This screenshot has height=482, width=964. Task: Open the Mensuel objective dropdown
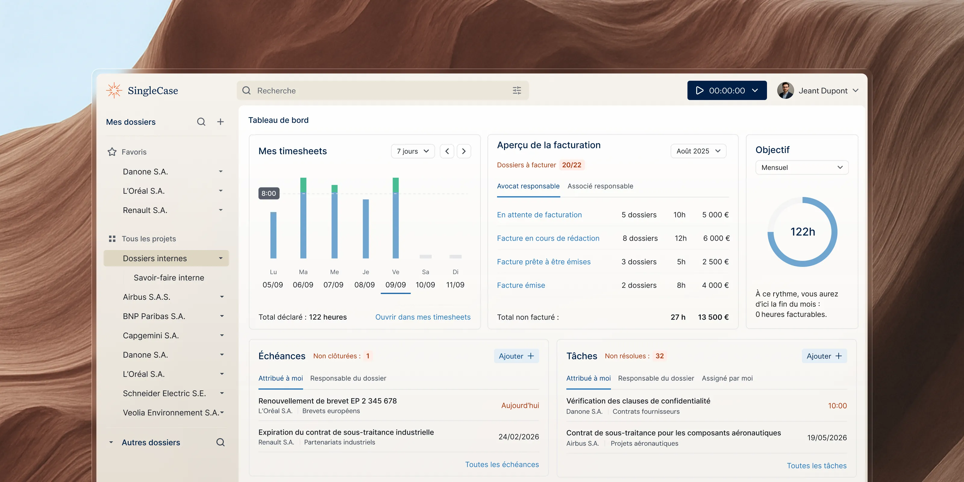(x=802, y=167)
